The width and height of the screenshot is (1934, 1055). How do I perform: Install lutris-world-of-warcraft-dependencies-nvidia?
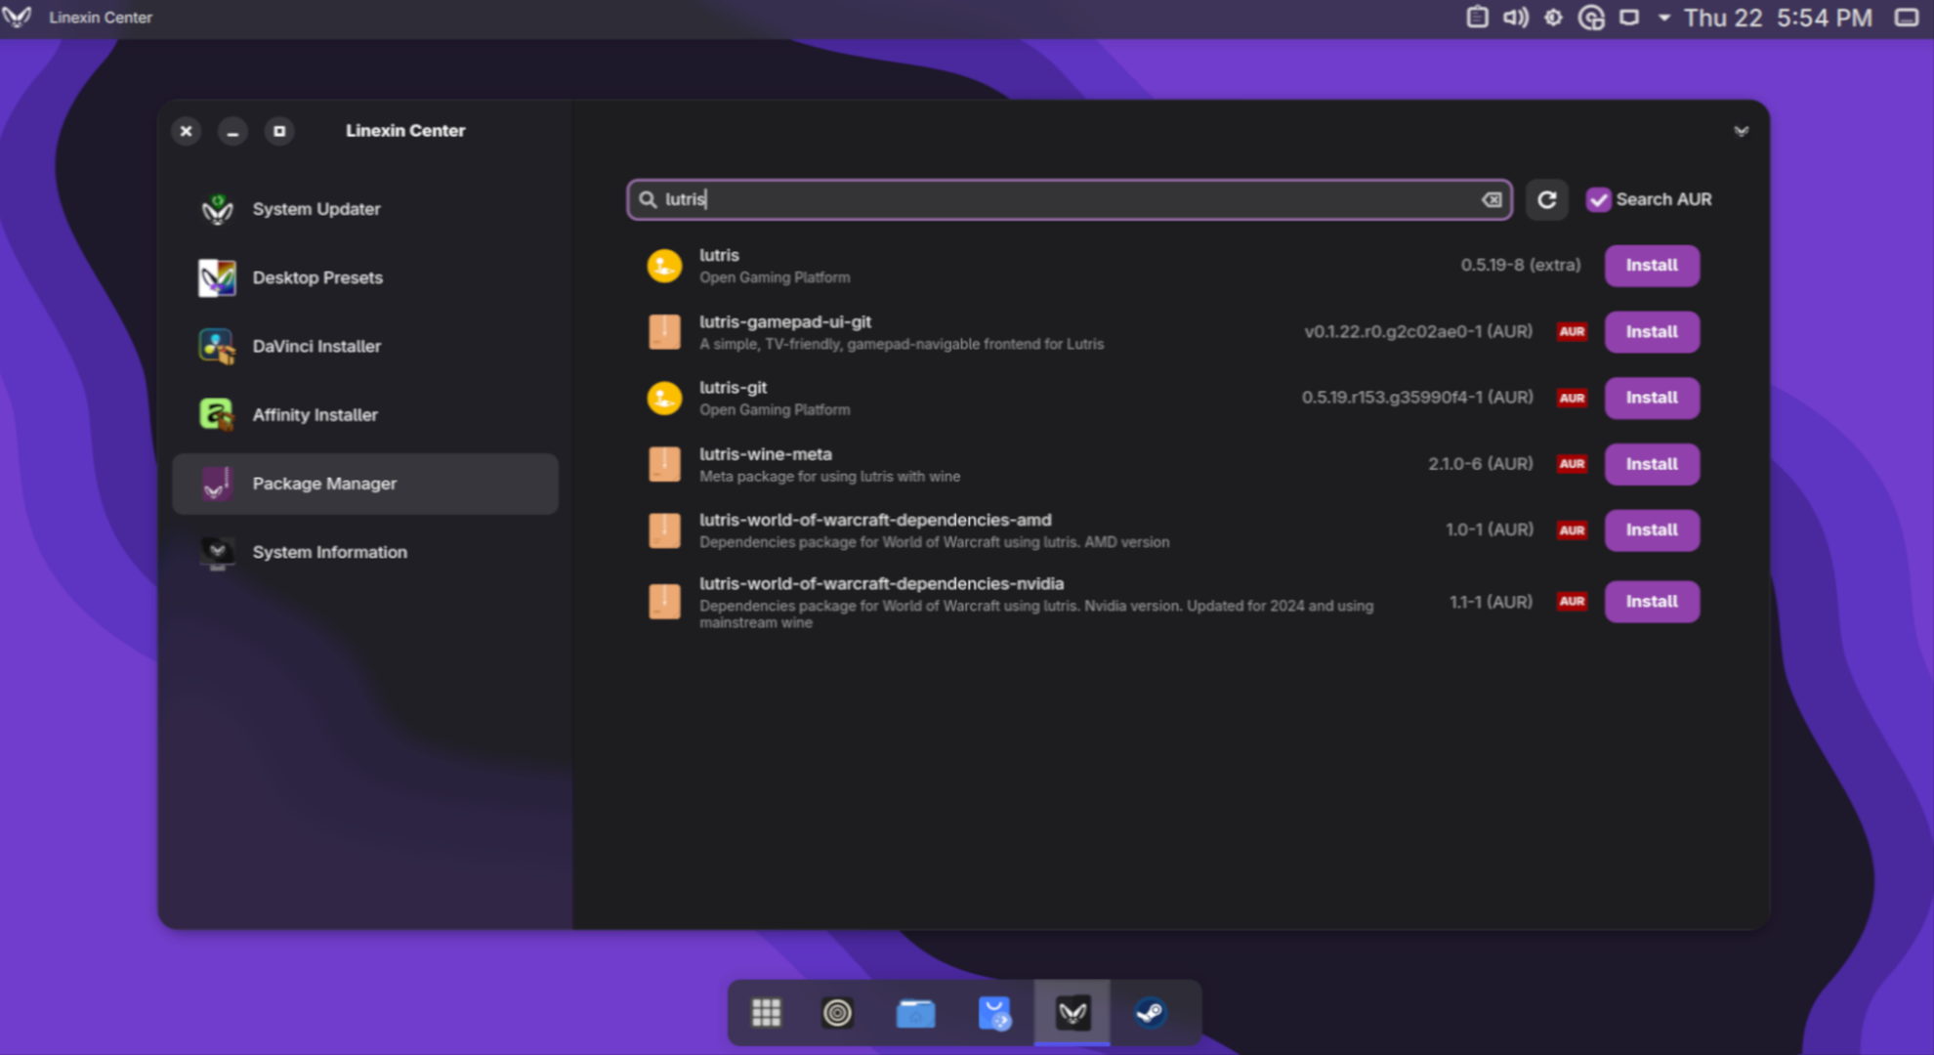pos(1652,602)
